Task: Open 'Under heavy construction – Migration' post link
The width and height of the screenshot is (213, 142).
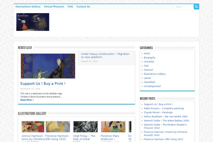Action: pyautogui.click(x=105, y=55)
